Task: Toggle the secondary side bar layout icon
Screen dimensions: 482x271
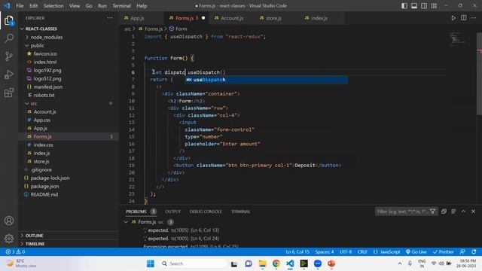Action: pyautogui.click(x=424, y=6)
